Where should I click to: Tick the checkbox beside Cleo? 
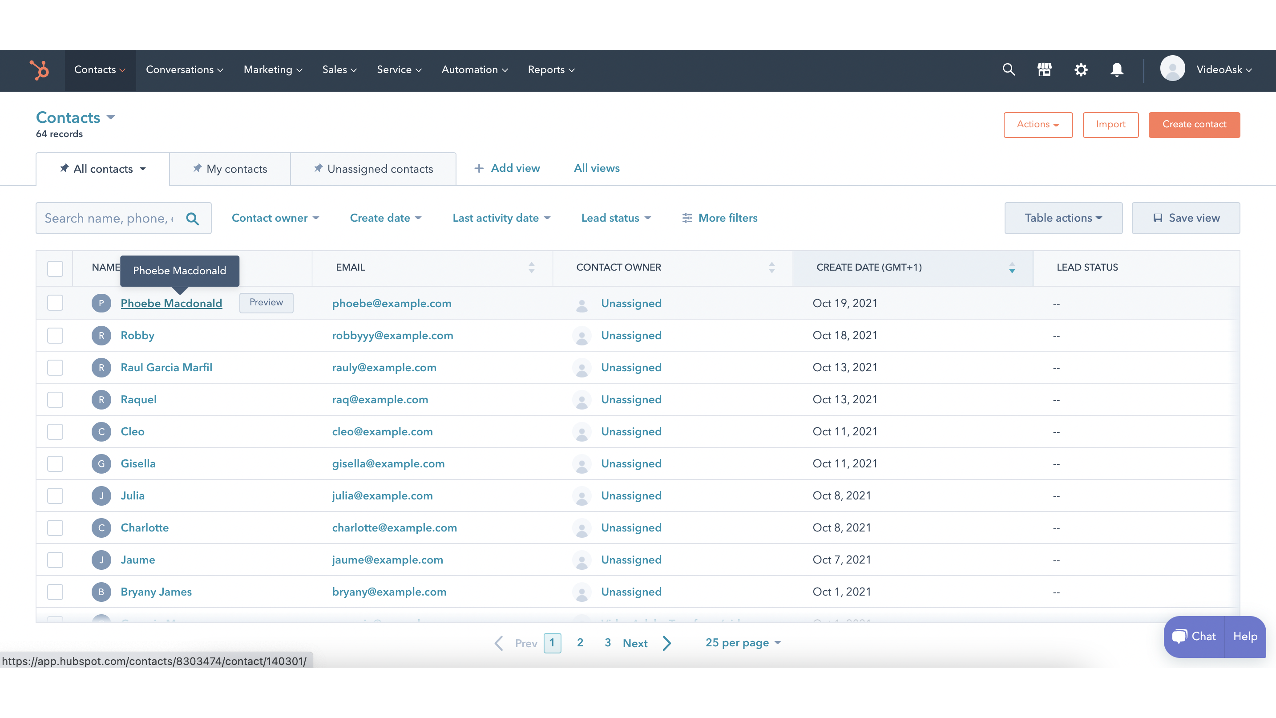[x=55, y=432]
